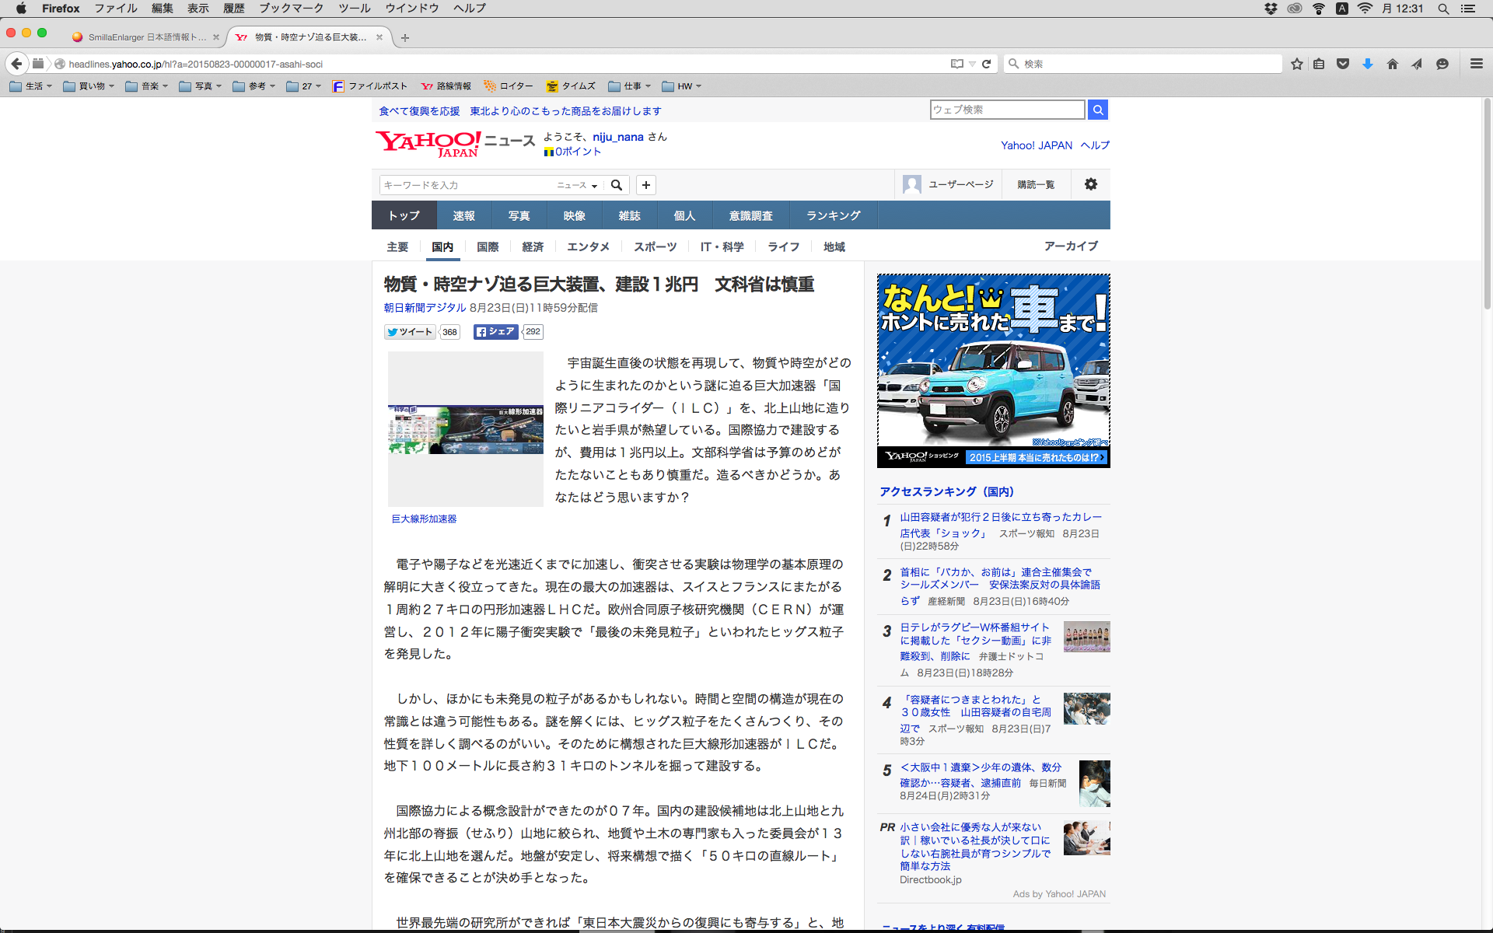Click the ツイート button
The height and width of the screenshot is (933, 1493).
(410, 332)
